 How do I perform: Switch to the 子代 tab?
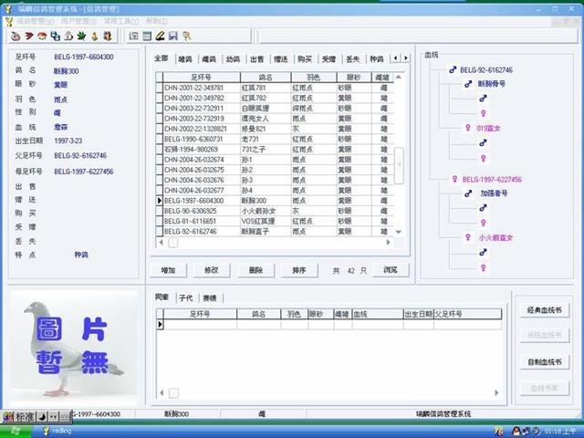tap(186, 297)
